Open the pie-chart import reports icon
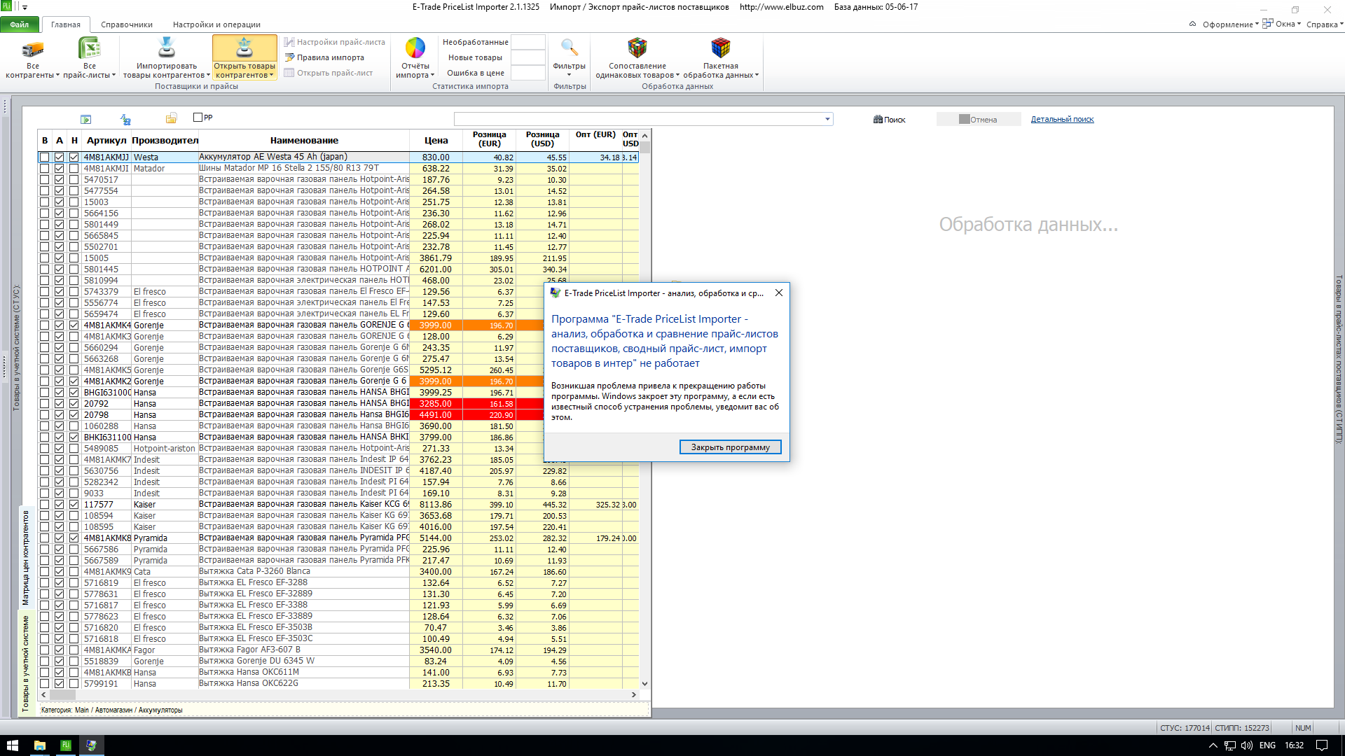This screenshot has height=756, width=1345. [x=415, y=48]
